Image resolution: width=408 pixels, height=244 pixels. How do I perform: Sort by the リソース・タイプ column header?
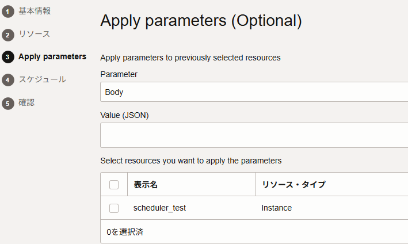click(x=293, y=185)
